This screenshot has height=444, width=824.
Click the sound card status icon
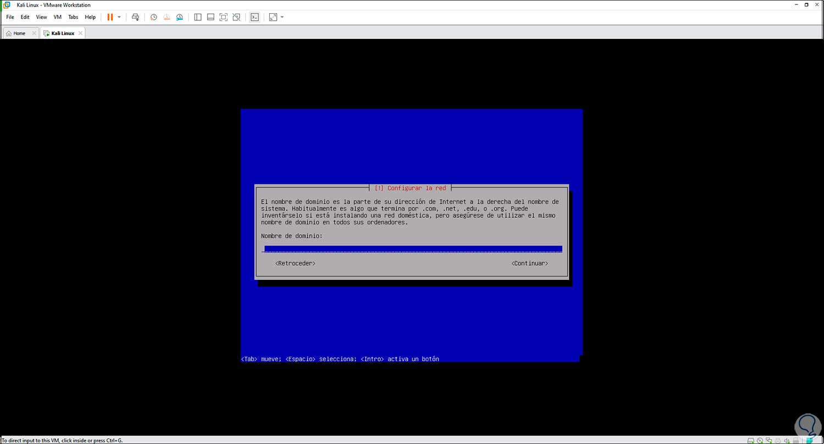pos(786,440)
